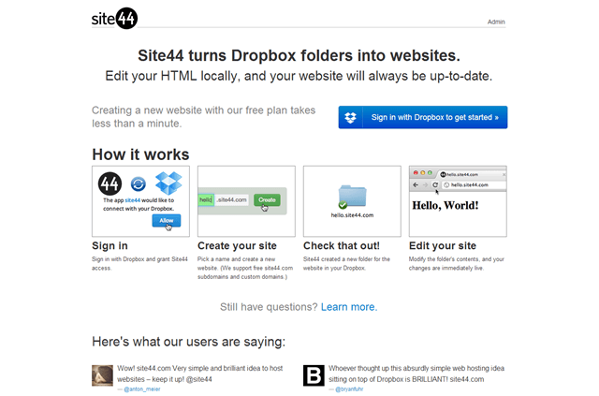Click the 'Pick a name and create a new website' description
Viewport: 599px width, 396px height.
coord(245,268)
